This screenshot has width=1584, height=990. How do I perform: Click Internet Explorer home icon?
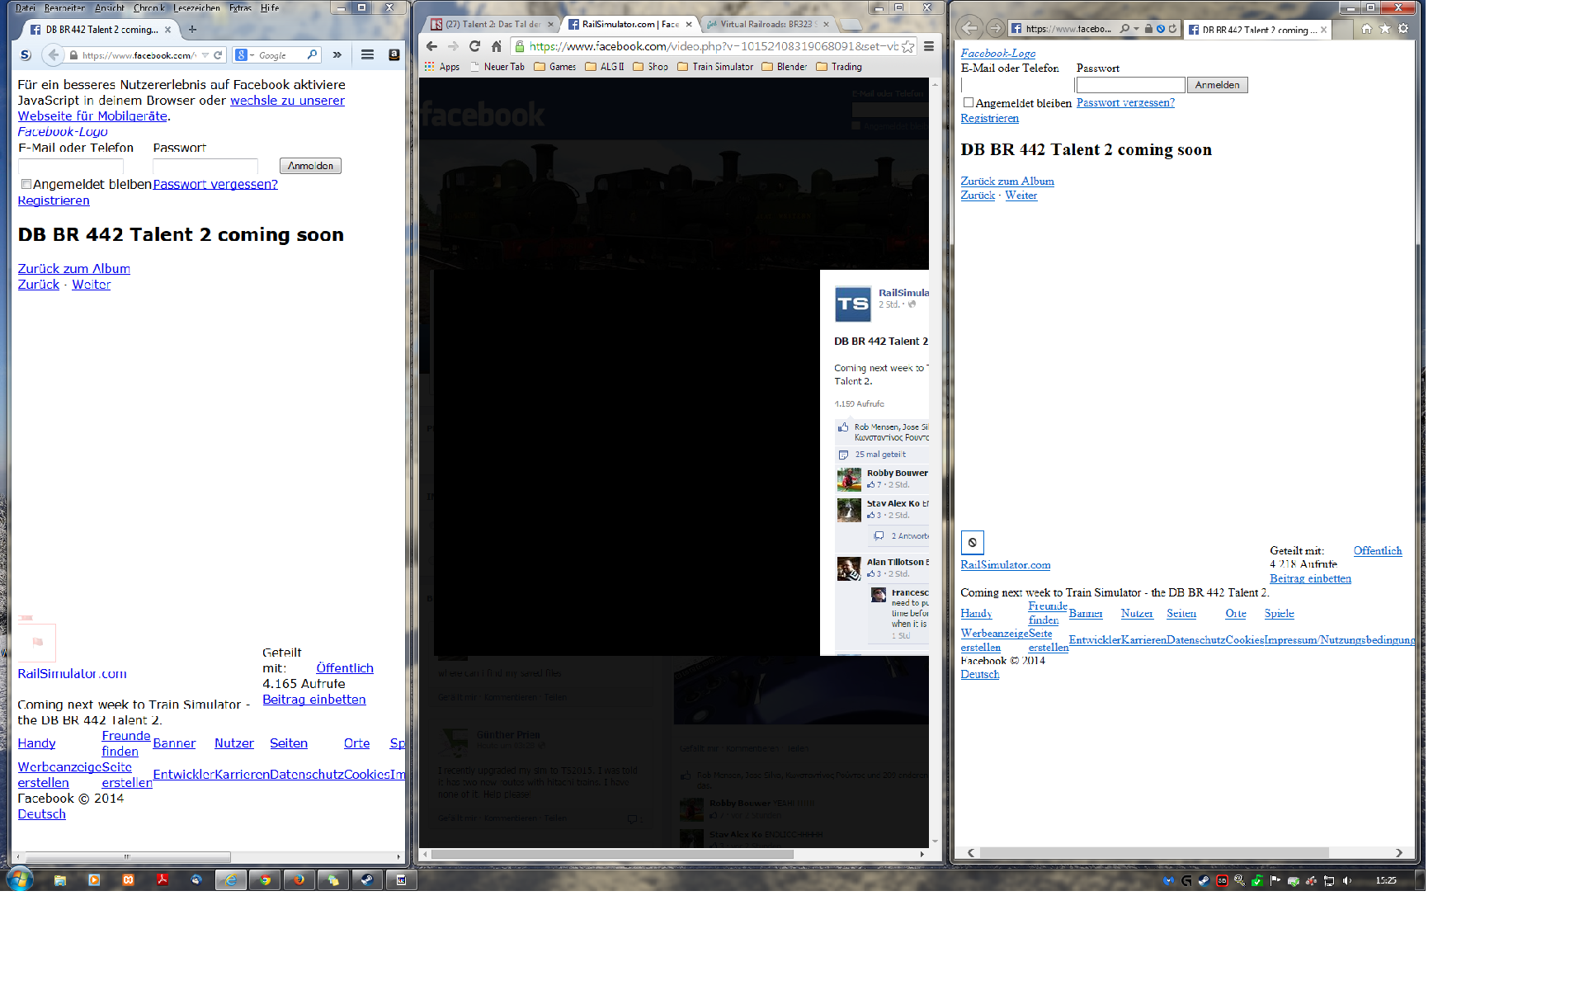tap(1367, 29)
